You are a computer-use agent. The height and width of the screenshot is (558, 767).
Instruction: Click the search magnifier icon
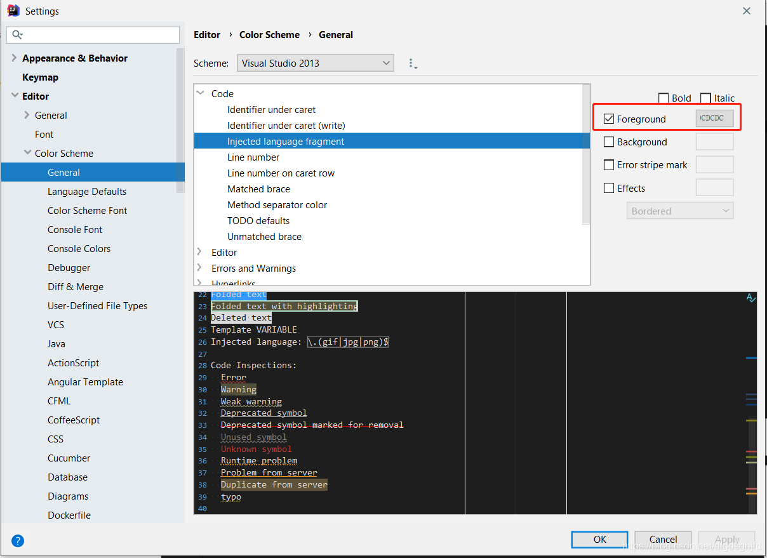18,35
